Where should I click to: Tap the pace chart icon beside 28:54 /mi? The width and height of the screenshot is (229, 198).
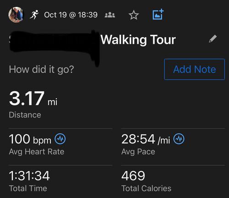179,139
